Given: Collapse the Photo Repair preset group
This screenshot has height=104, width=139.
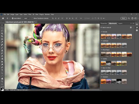Looking at the screenshot, I should point(101,50).
